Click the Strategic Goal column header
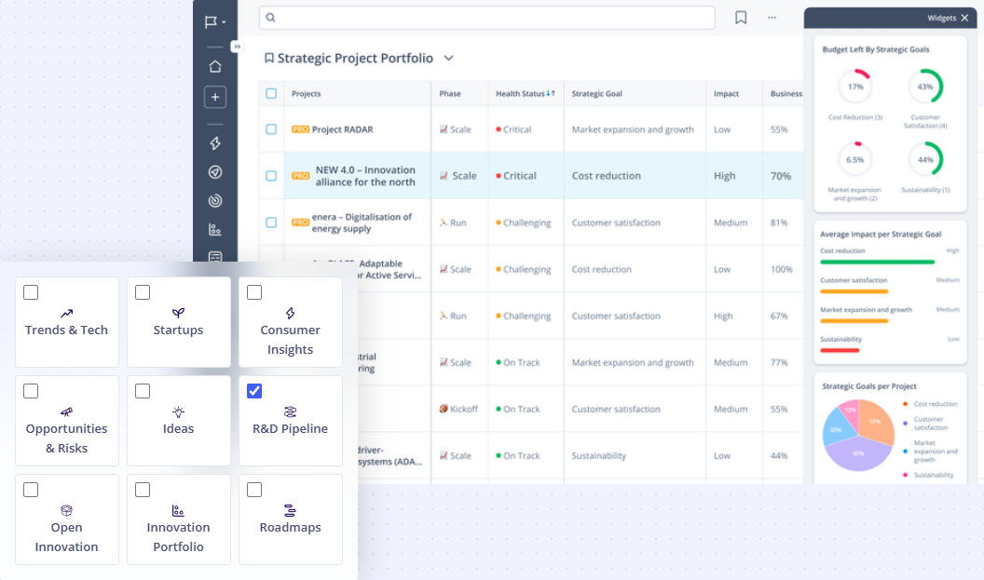984x580 pixels. [596, 93]
